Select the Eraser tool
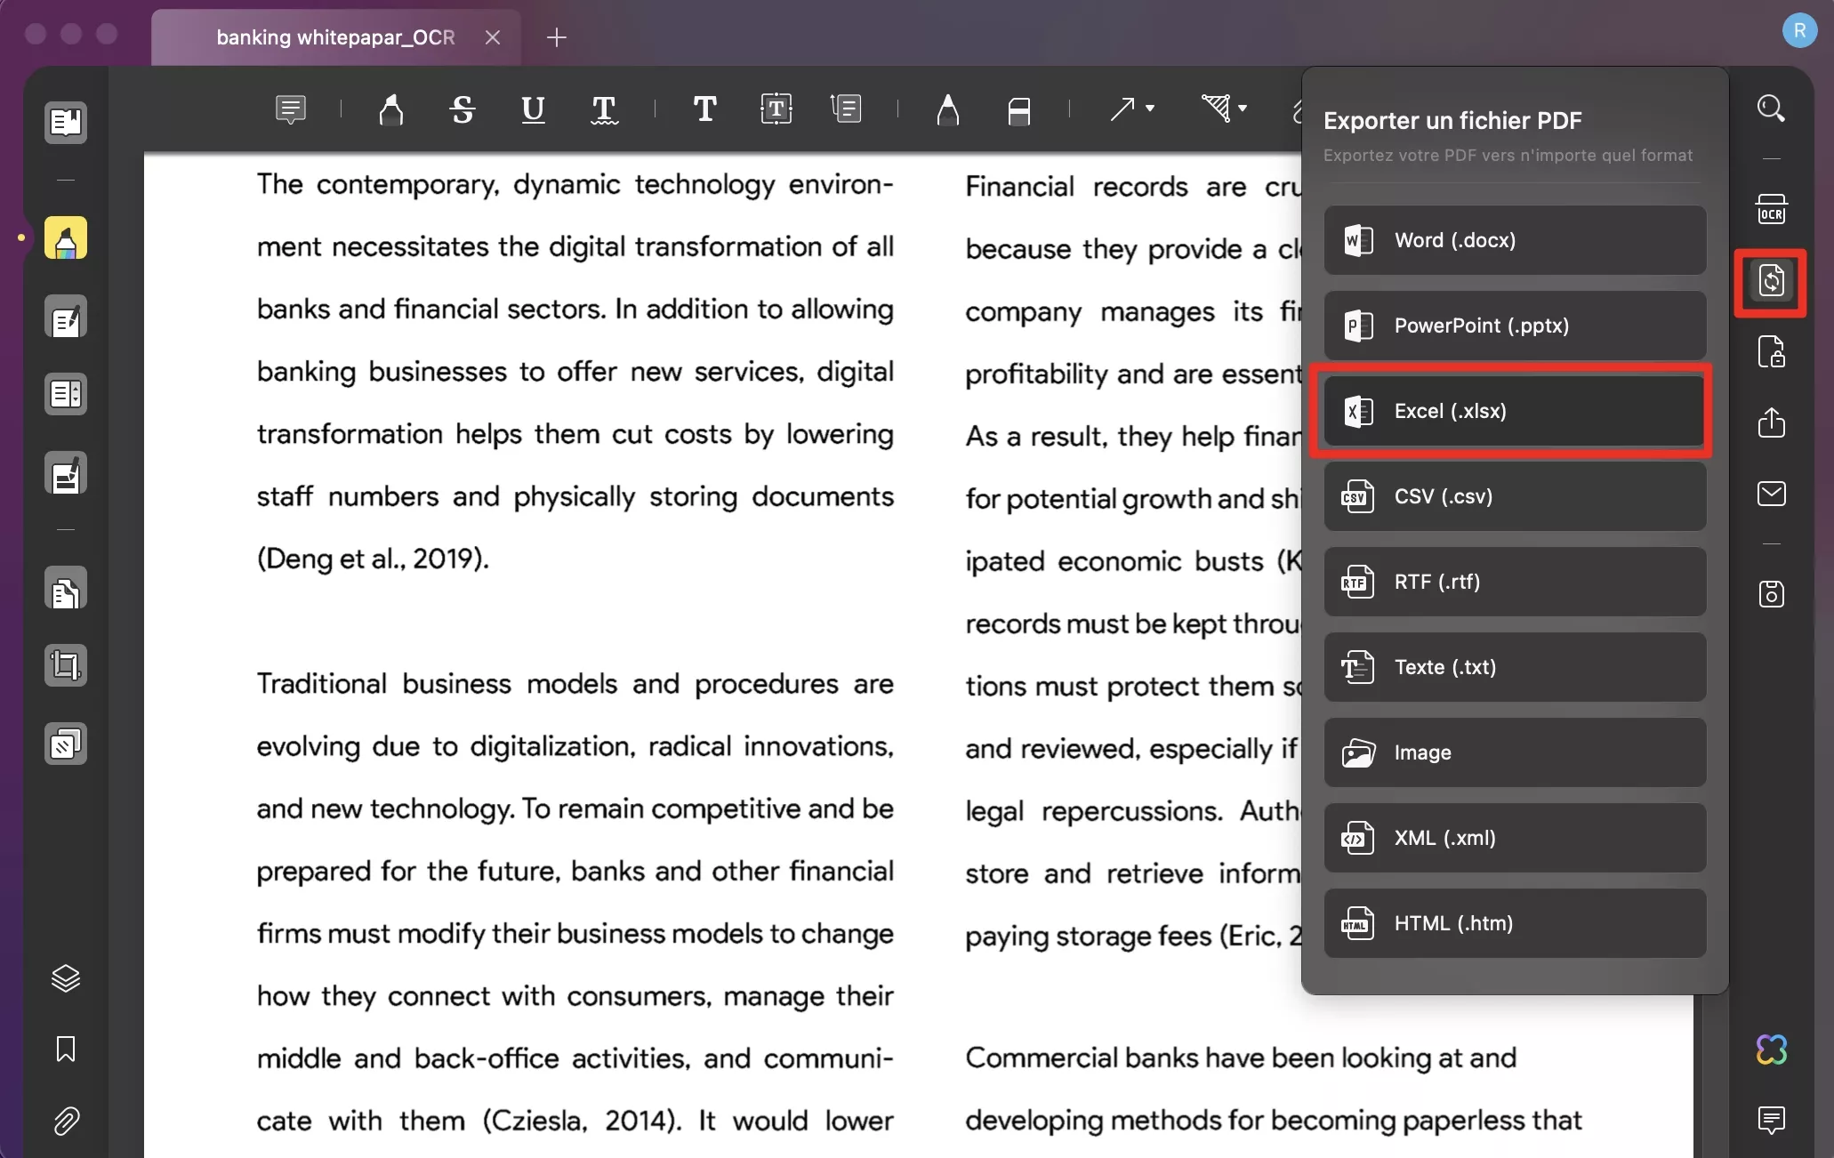This screenshot has width=1834, height=1158. click(x=1019, y=109)
